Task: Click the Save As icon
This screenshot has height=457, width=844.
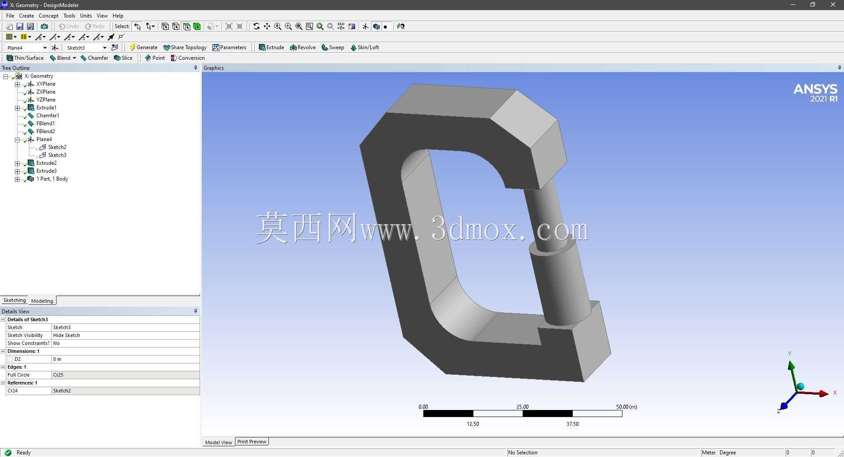Action: pyautogui.click(x=30, y=26)
